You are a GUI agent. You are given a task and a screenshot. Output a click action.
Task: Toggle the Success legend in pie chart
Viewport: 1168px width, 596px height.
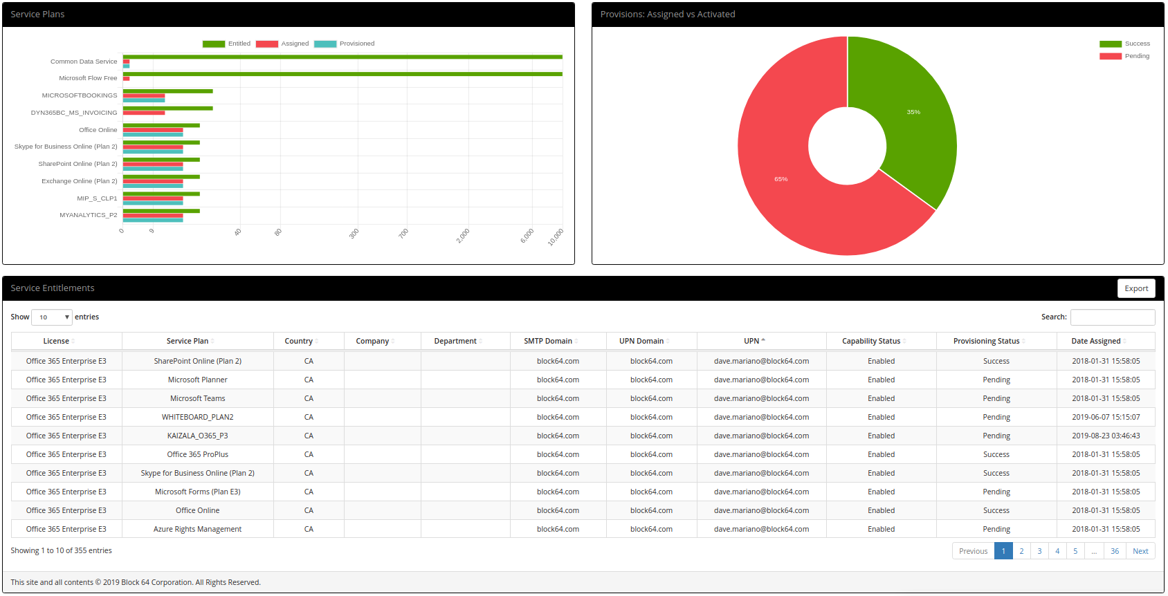coord(1111,44)
